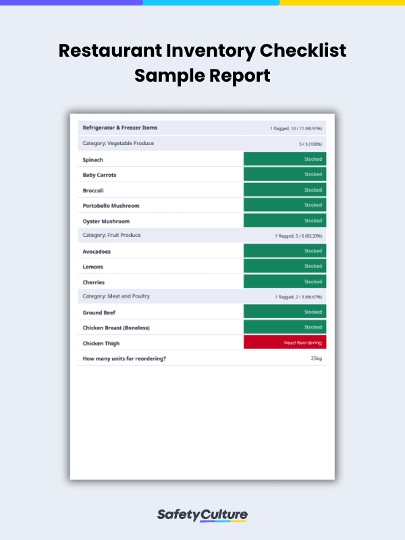Select the Lemons item label
405x540 pixels.
coord(93,267)
